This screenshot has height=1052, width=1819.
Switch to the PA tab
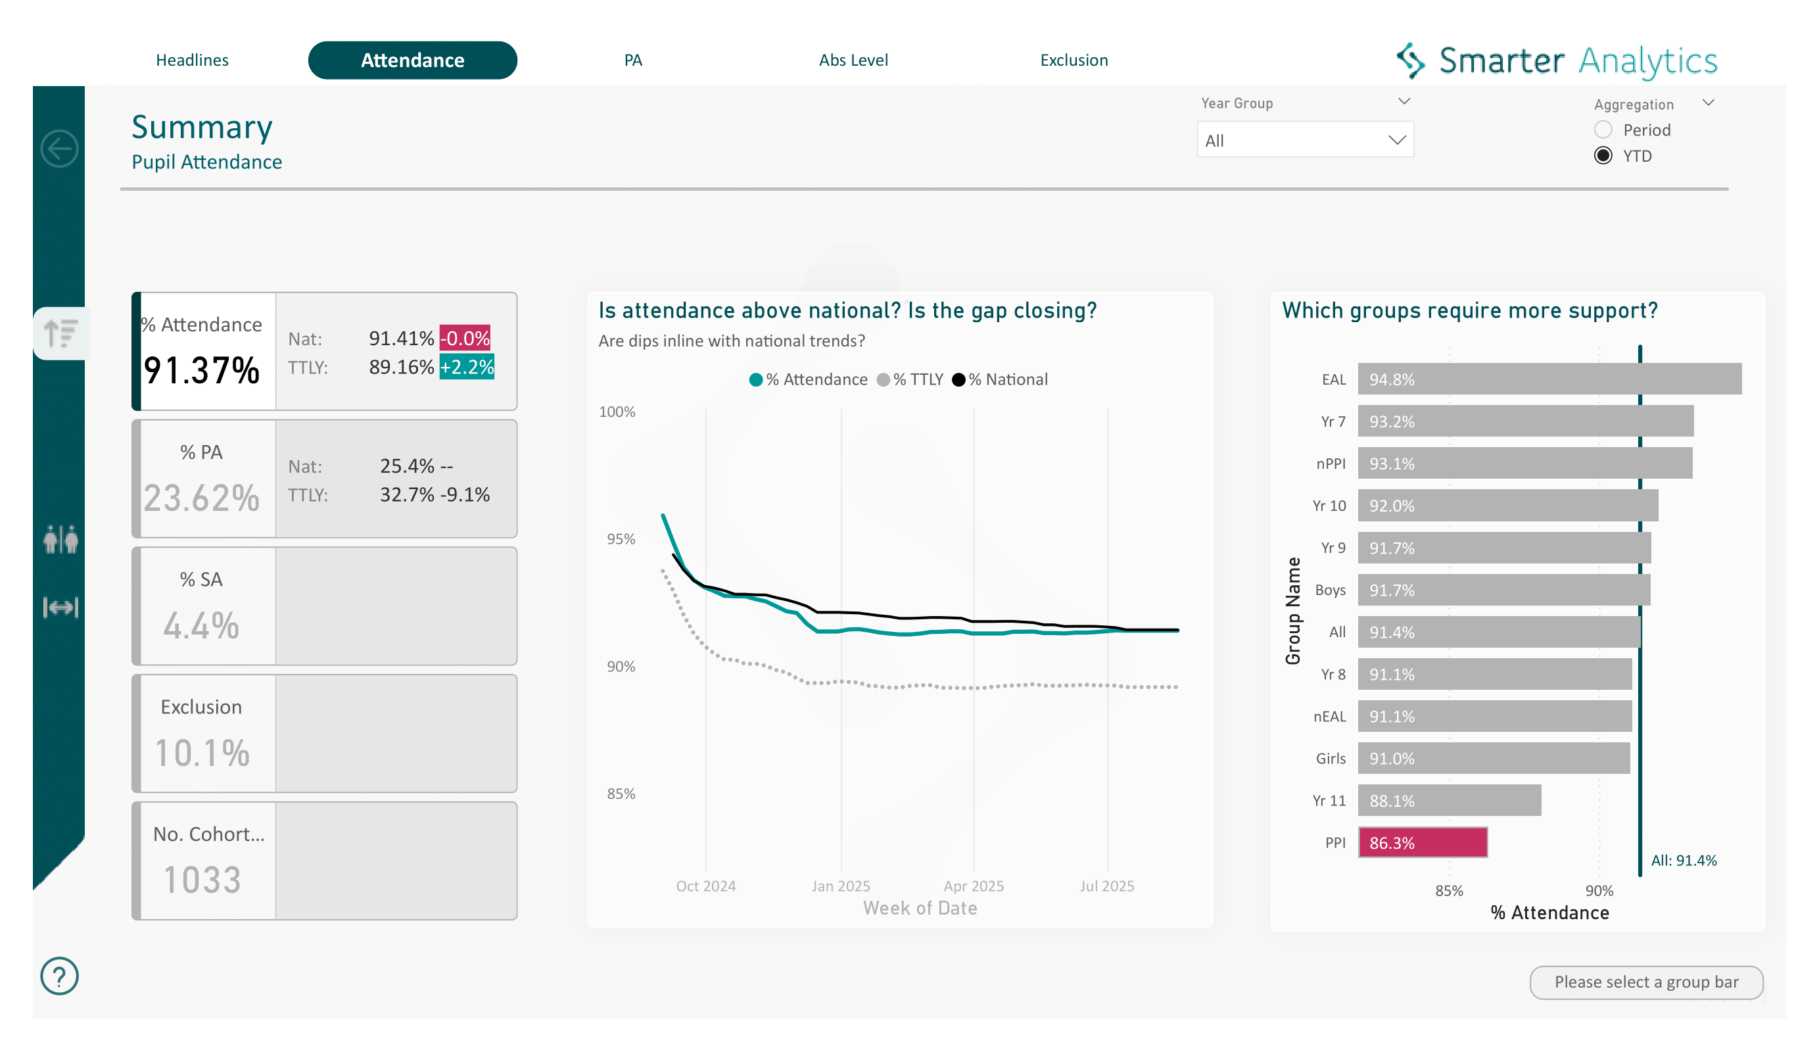[x=633, y=60]
